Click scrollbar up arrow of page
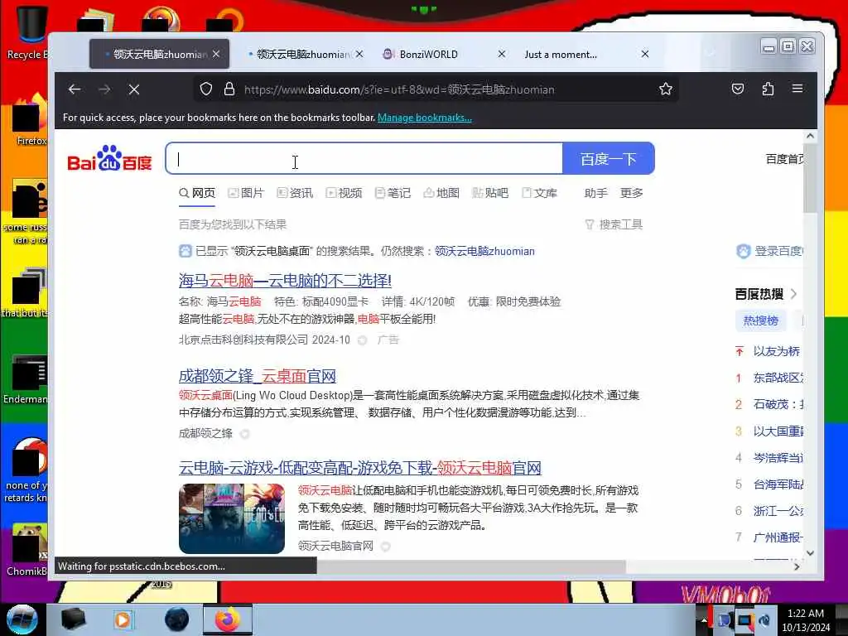 coord(810,136)
